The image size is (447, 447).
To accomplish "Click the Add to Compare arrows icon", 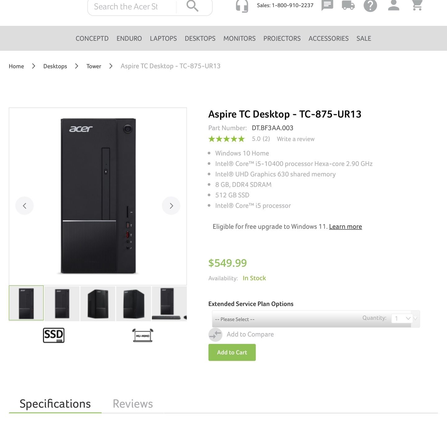I will pos(215,335).
